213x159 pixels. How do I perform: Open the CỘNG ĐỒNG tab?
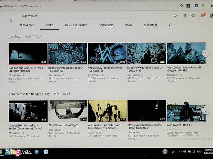(106, 25)
